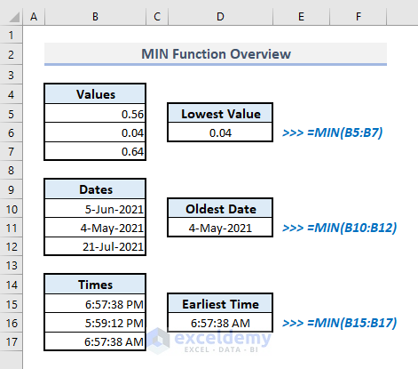Screen dimensions: 418x369
Task: Click the =MIN(B5:B7) formula text
Action: pos(344,132)
